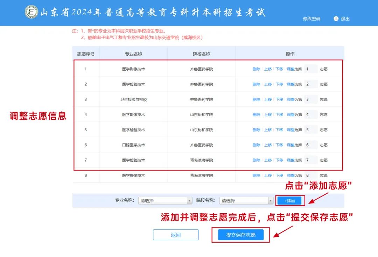Screen dimensions: 378x257
Task: Click 上移 in row 8
Action: (268, 175)
